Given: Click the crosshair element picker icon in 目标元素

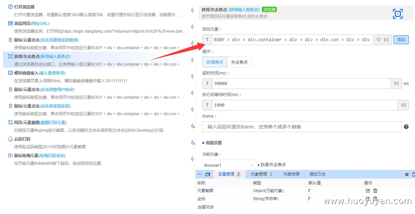Looking at the screenshot, I should [379, 39].
